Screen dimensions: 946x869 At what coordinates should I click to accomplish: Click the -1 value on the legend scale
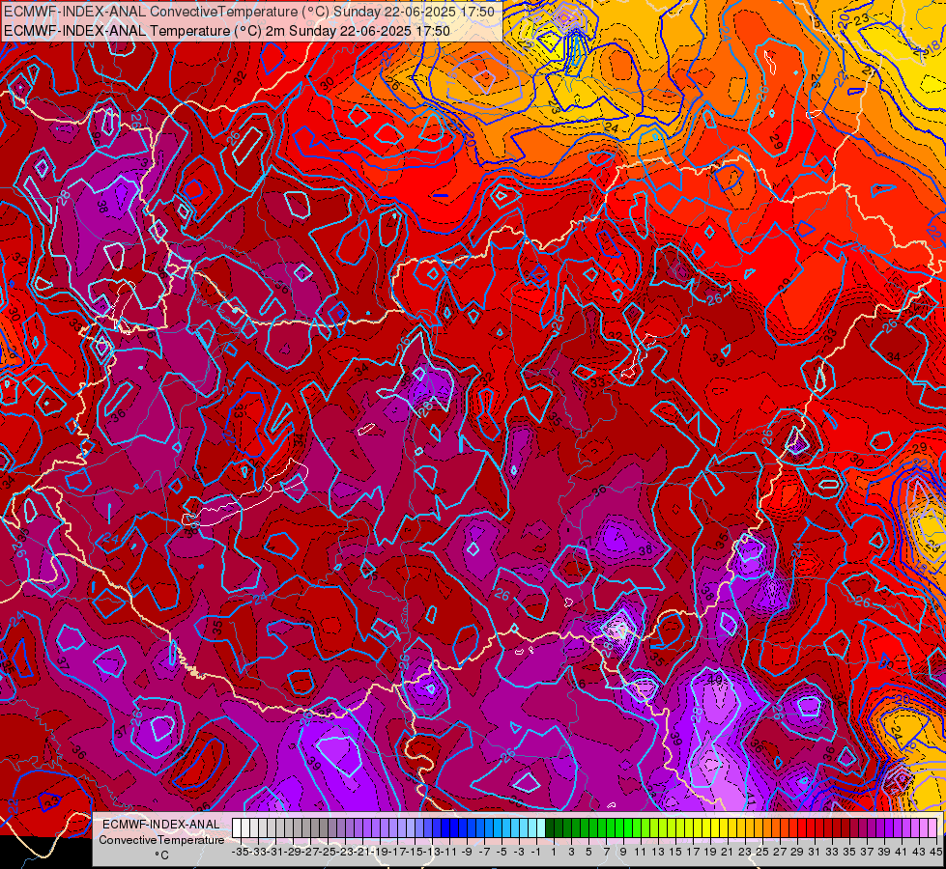[x=535, y=852]
